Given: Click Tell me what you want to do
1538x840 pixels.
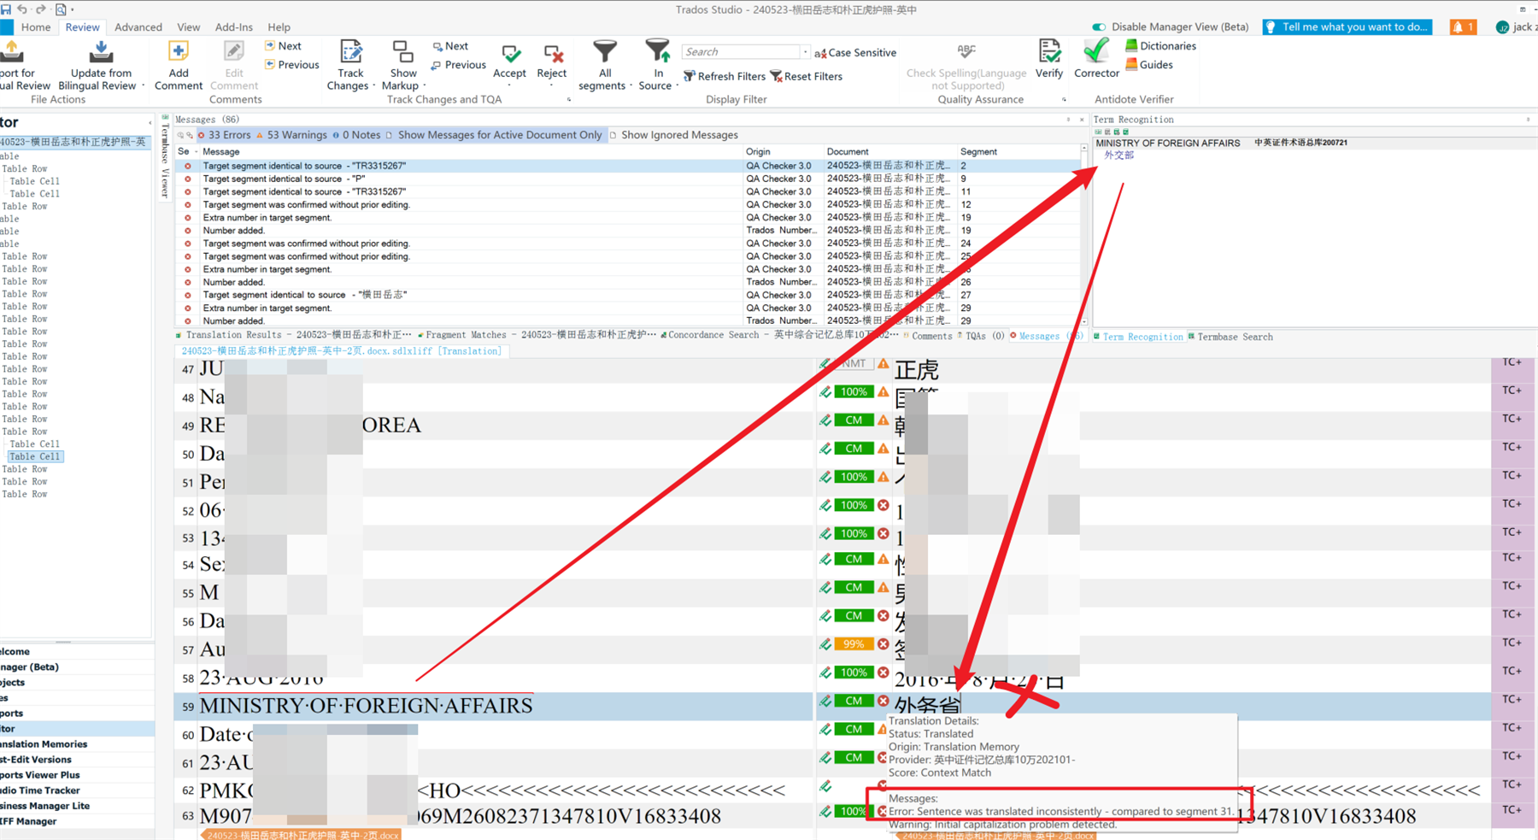Looking at the screenshot, I should point(1347,27).
